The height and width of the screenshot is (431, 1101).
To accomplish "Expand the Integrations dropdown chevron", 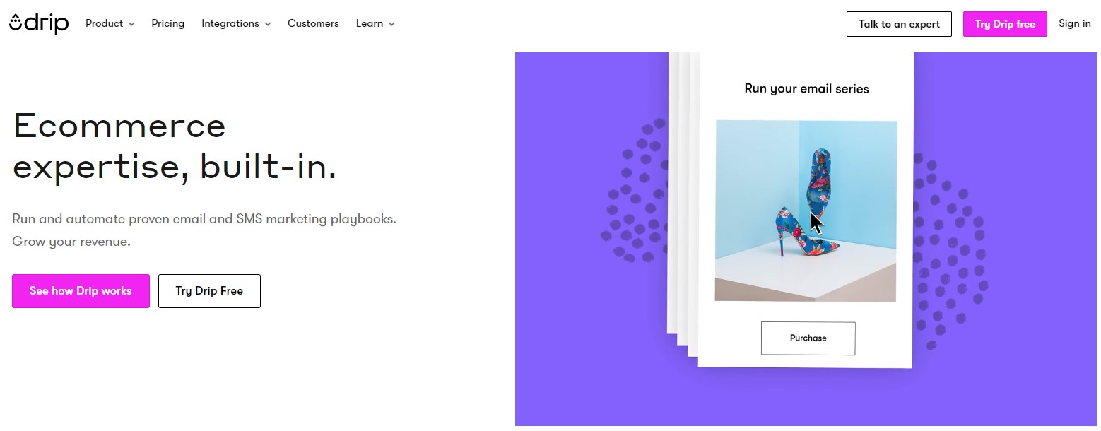I will [x=268, y=24].
